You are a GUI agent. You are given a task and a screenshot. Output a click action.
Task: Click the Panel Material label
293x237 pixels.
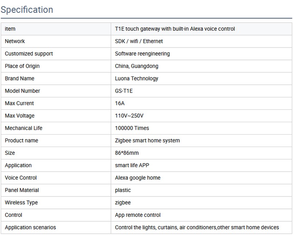[22, 191]
